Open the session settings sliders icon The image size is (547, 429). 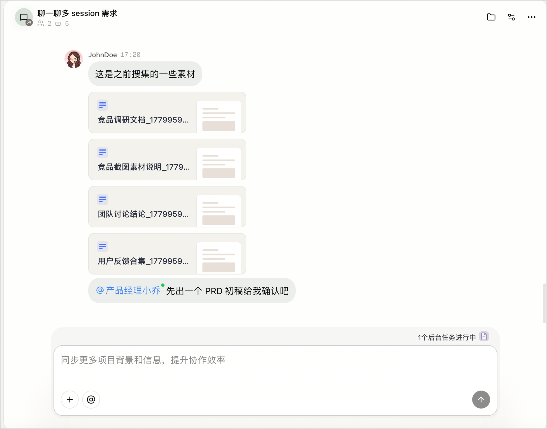coord(511,17)
